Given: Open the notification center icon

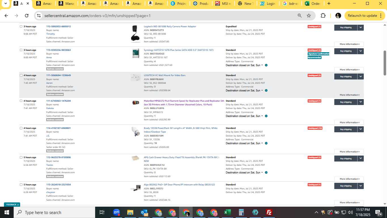Looking at the screenshot, I should click(379, 212).
